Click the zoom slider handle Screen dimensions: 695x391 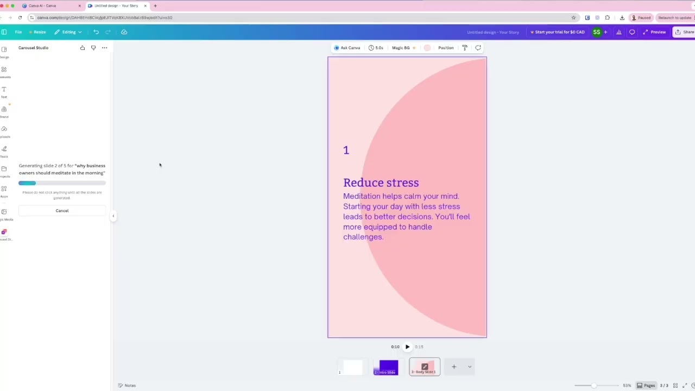coord(594,386)
